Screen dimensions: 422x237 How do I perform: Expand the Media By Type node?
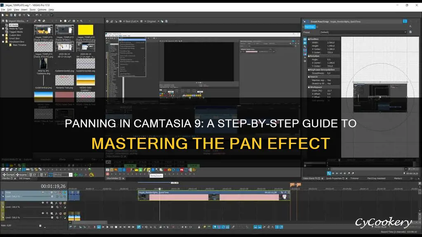(x=3, y=28)
